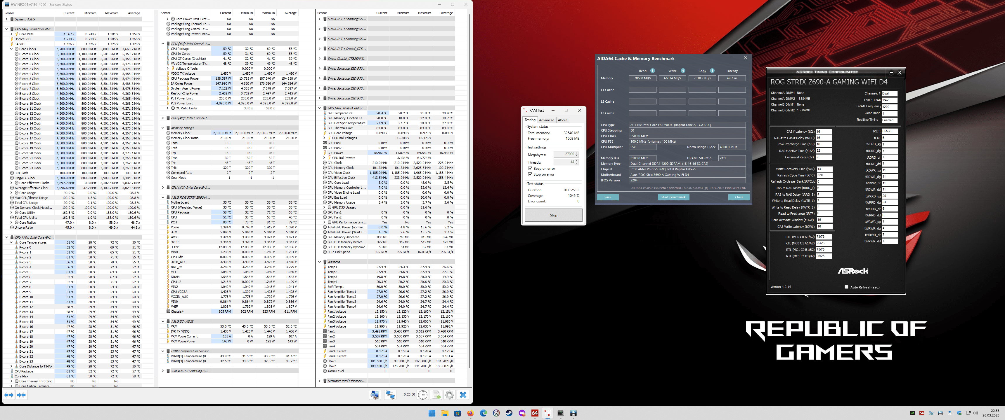Click Write info icon in AIDA64 benchmark
1005x420 pixels.
pyautogui.click(x=683, y=71)
